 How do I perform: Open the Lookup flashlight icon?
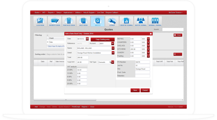112,21
